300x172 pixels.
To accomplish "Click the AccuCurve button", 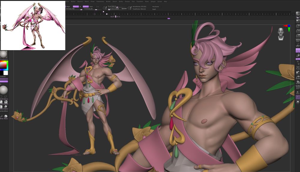I will [155, 7].
